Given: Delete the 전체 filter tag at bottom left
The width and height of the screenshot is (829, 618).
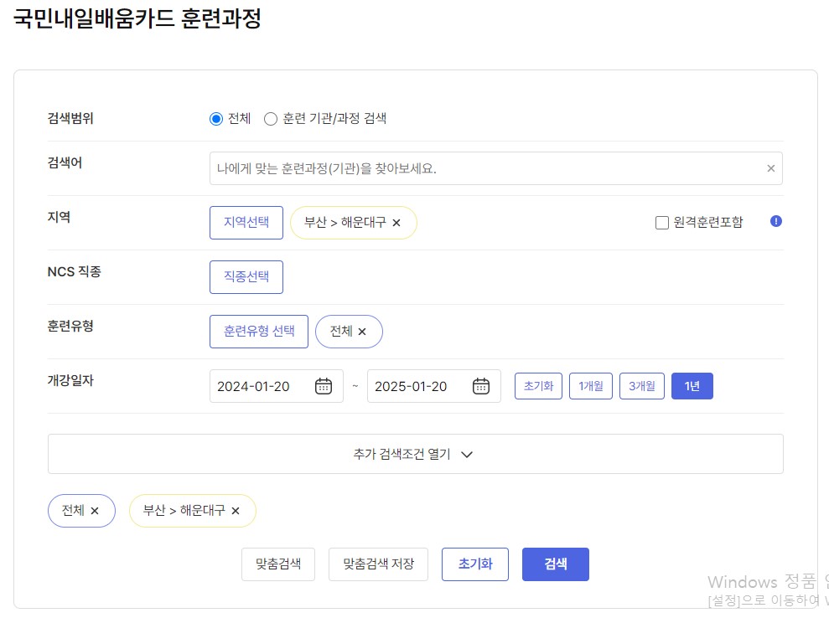Looking at the screenshot, I should coord(98,511).
